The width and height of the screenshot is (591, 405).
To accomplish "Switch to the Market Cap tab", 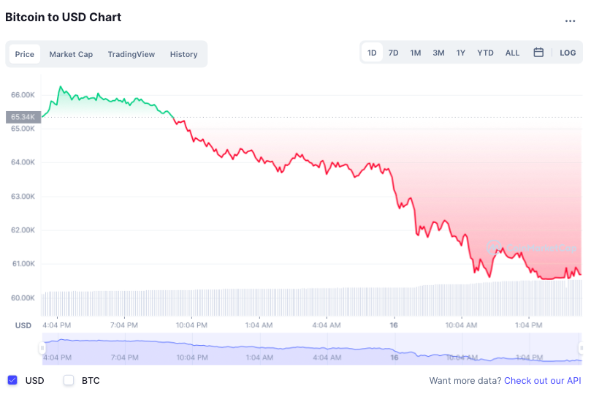I will coord(71,54).
